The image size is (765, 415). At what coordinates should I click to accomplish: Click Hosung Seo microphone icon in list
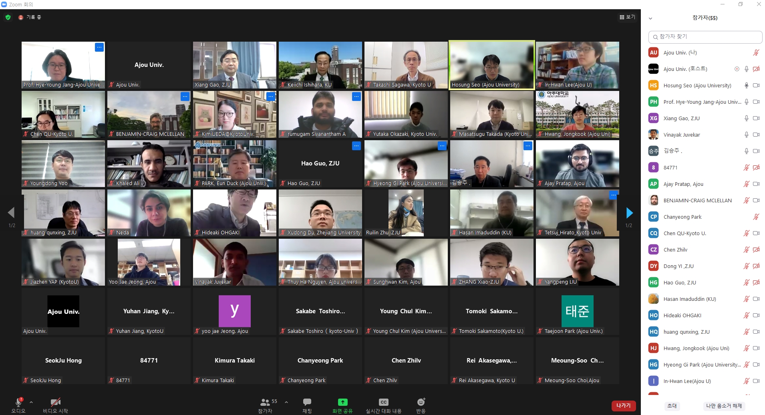pos(747,85)
